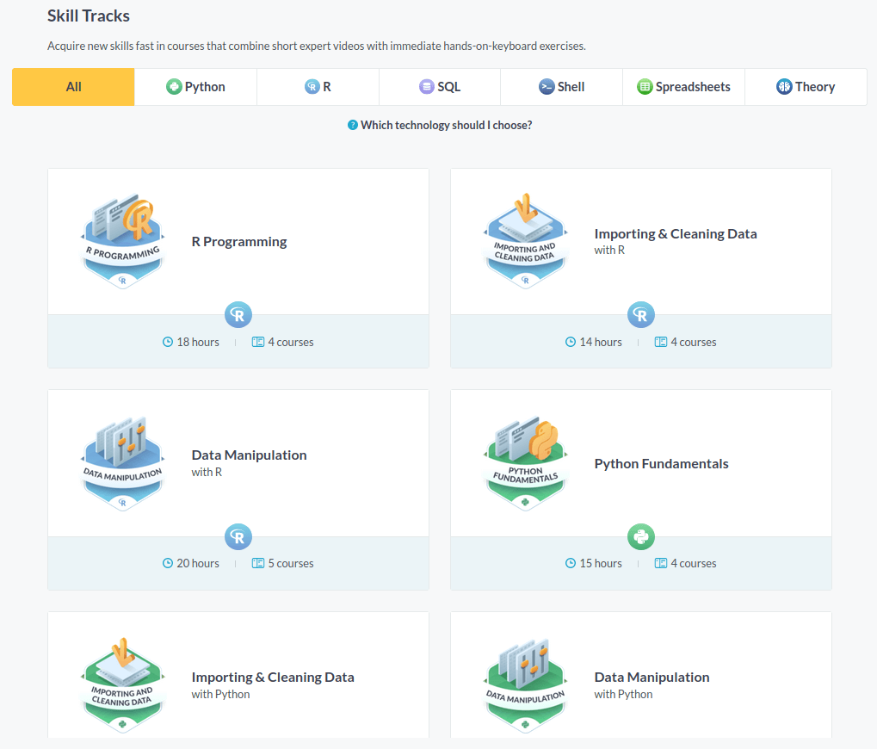Click Importing and Cleaning Data R badge

coord(526,241)
